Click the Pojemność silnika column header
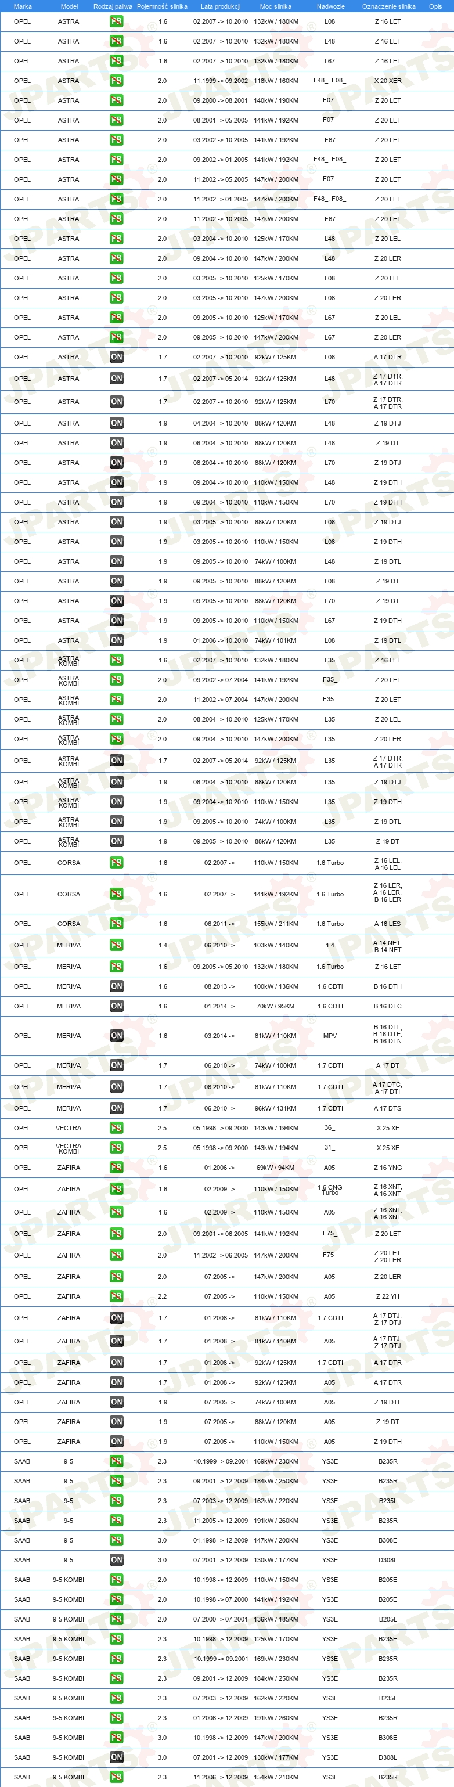The image size is (454, 1787). point(162,6)
